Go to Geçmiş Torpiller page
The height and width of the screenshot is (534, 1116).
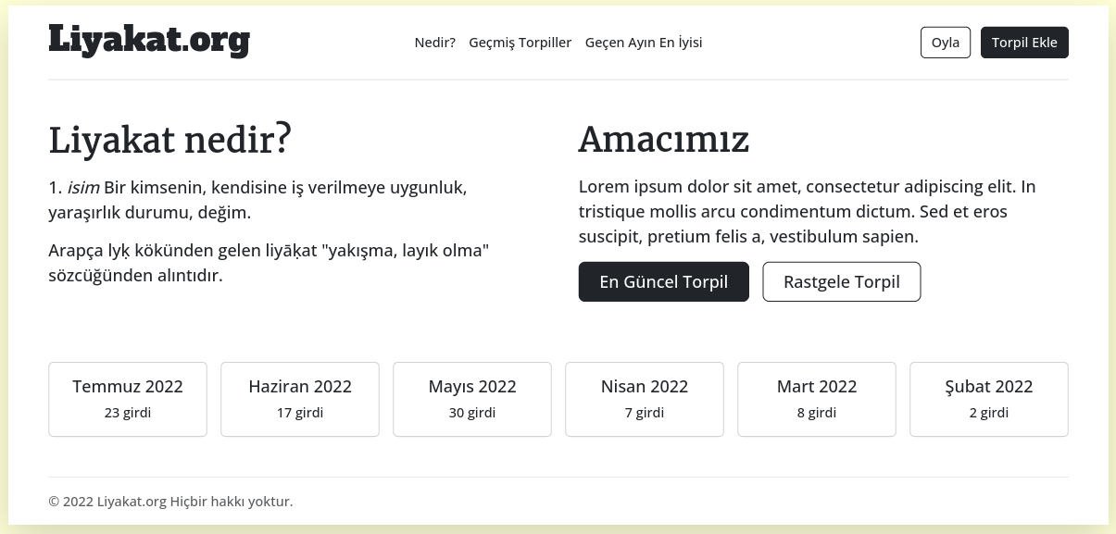[x=520, y=43]
